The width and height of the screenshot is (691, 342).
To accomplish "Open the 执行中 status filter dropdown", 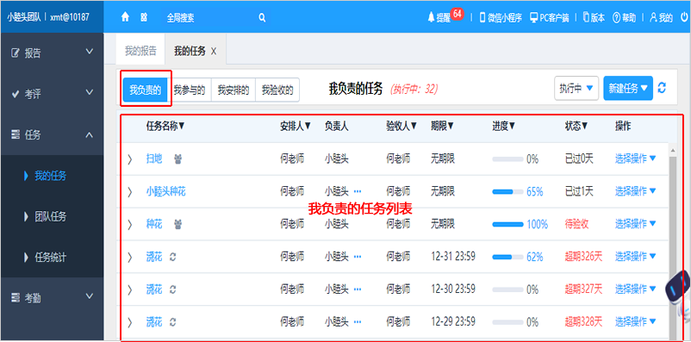I will [x=576, y=88].
